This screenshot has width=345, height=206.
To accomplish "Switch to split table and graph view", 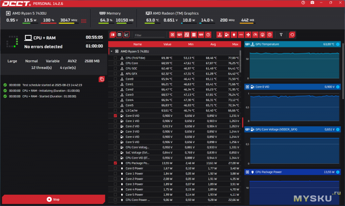I will (113, 35).
